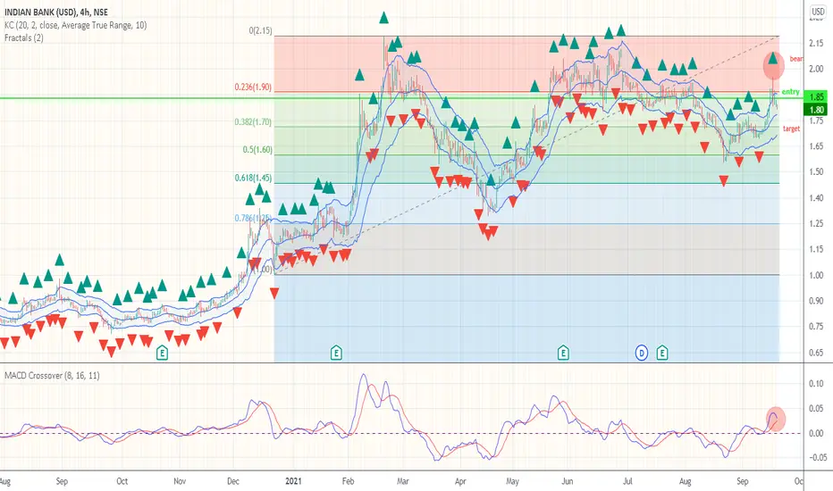Click the earnings E marker near June
Image resolution: width=833 pixels, height=491 pixels.
coord(563,352)
